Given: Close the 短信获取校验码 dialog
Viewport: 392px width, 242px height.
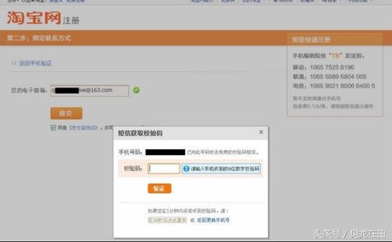Looking at the screenshot, I should pos(261,132).
